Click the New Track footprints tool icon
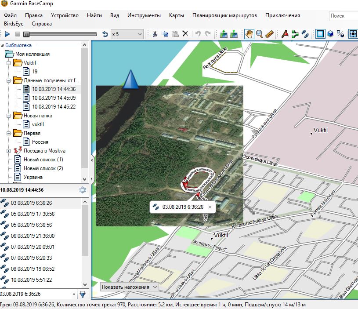 (x=305, y=34)
